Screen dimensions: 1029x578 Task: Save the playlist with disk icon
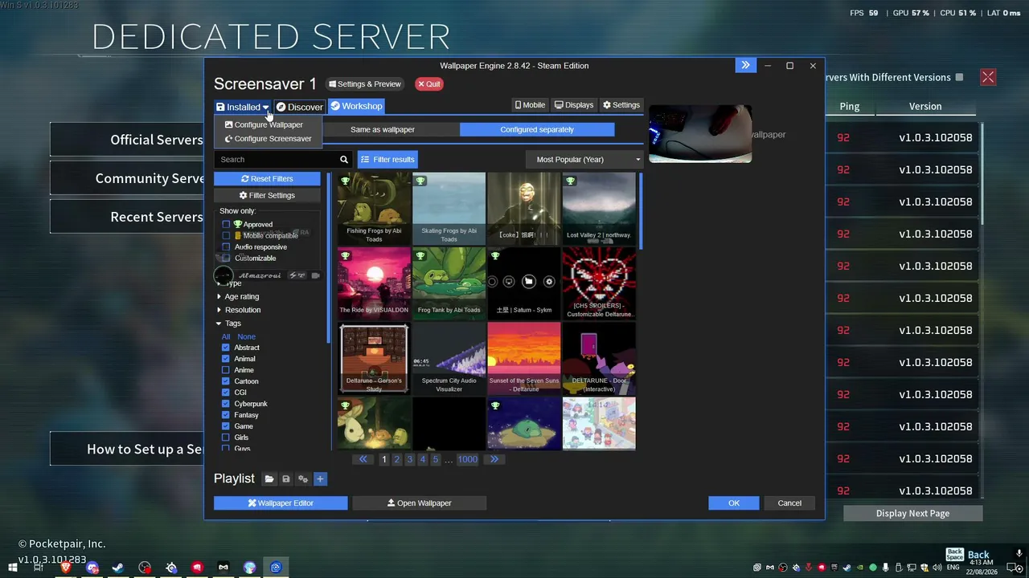[x=285, y=479]
